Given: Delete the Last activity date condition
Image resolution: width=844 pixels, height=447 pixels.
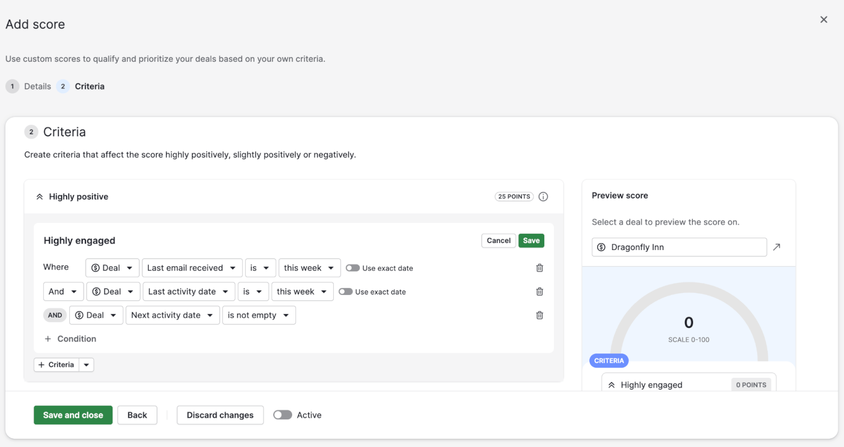Looking at the screenshot, I should point(539,291).
